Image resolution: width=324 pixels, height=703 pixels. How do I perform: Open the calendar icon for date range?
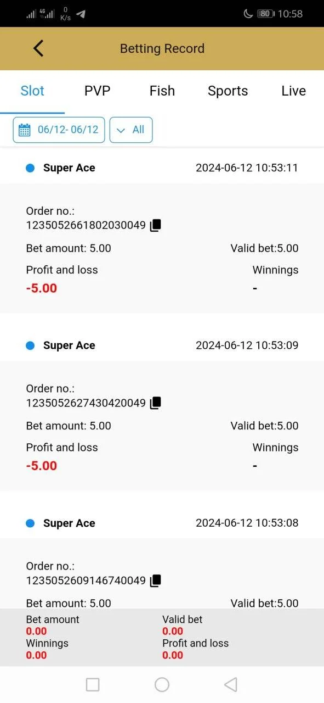[x=25, y=130]
